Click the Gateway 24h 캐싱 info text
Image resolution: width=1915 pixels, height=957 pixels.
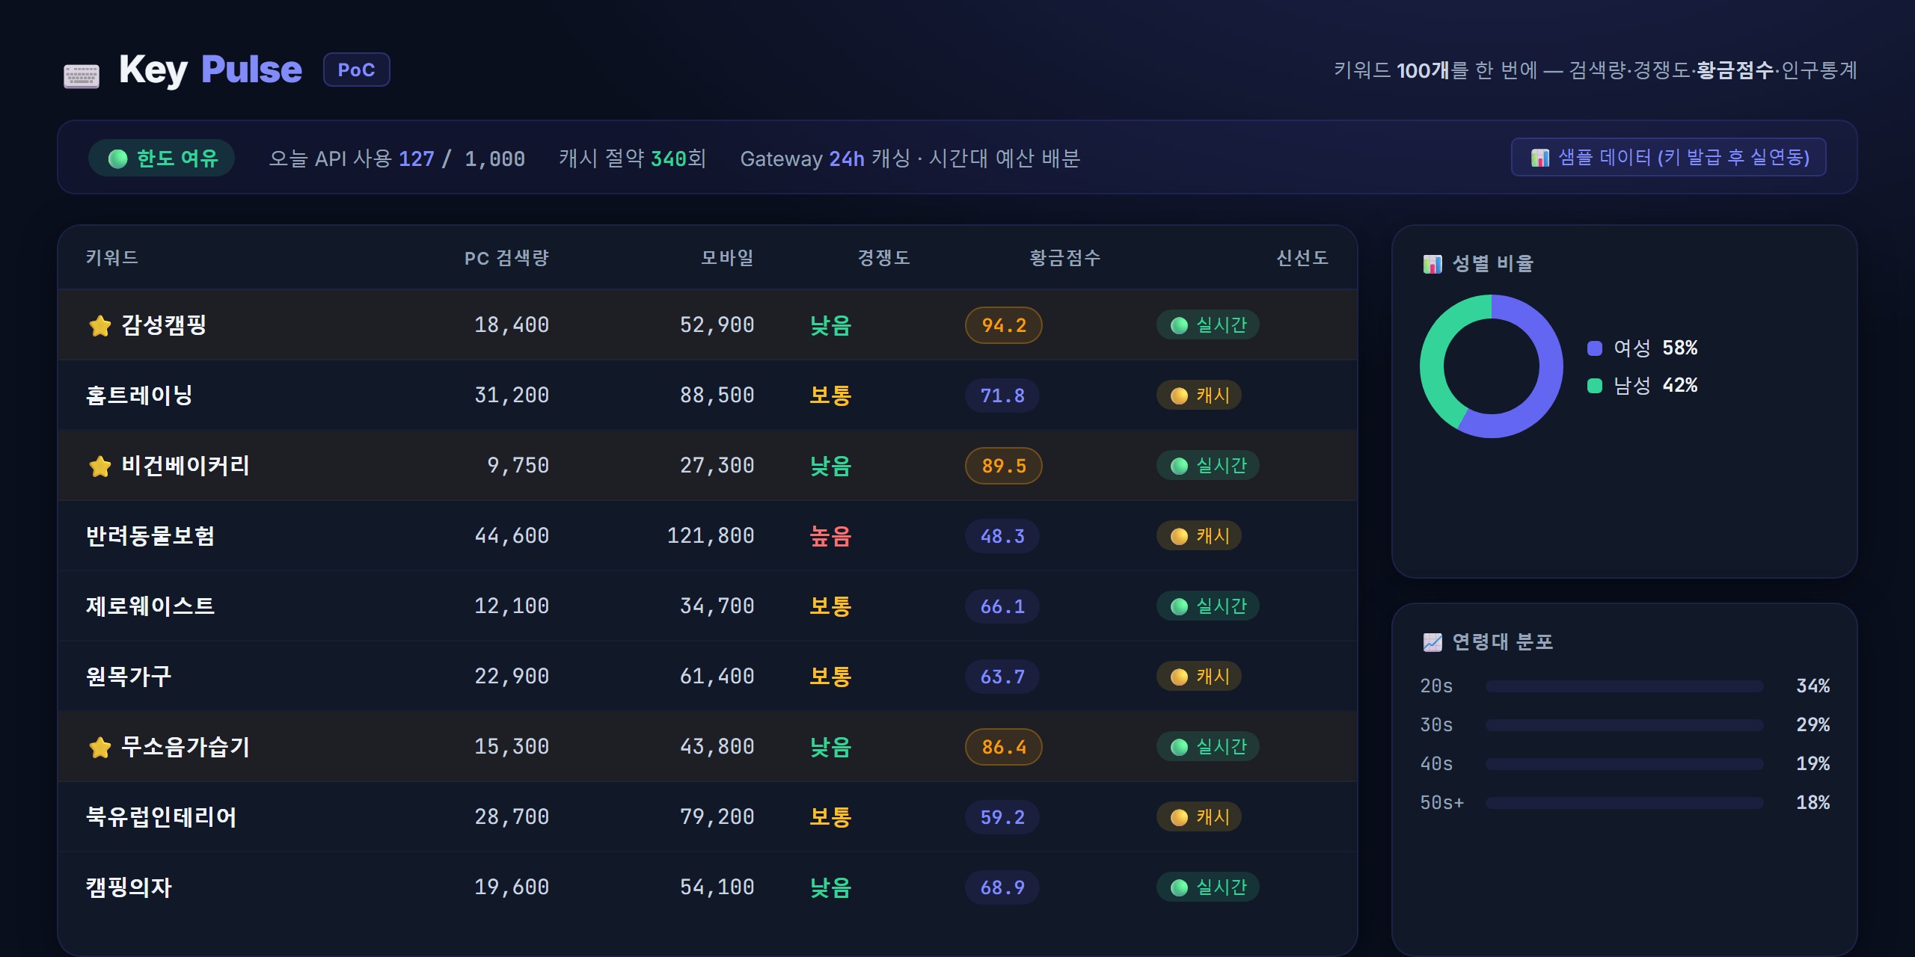pos(910,159)
